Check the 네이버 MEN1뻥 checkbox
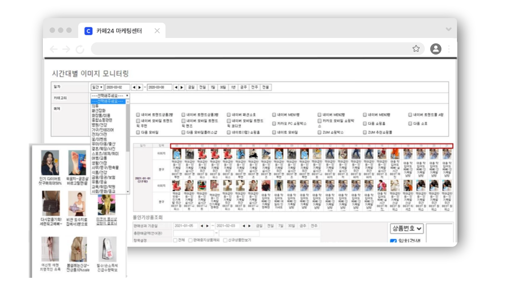507x289 pixels. point(274,115)
